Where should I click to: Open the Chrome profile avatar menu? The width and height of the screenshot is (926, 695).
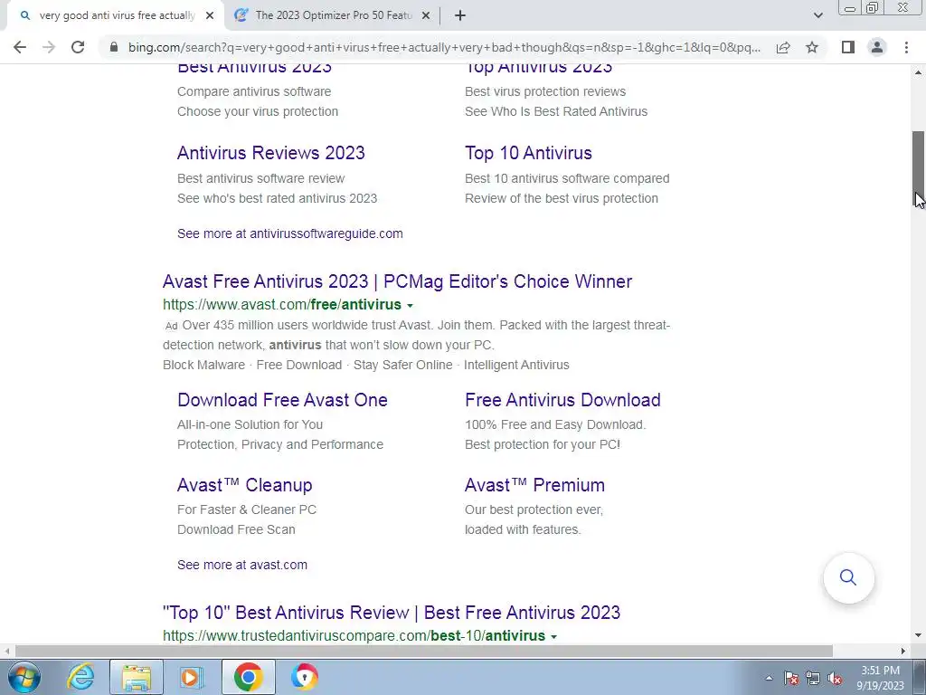(877, 47)
